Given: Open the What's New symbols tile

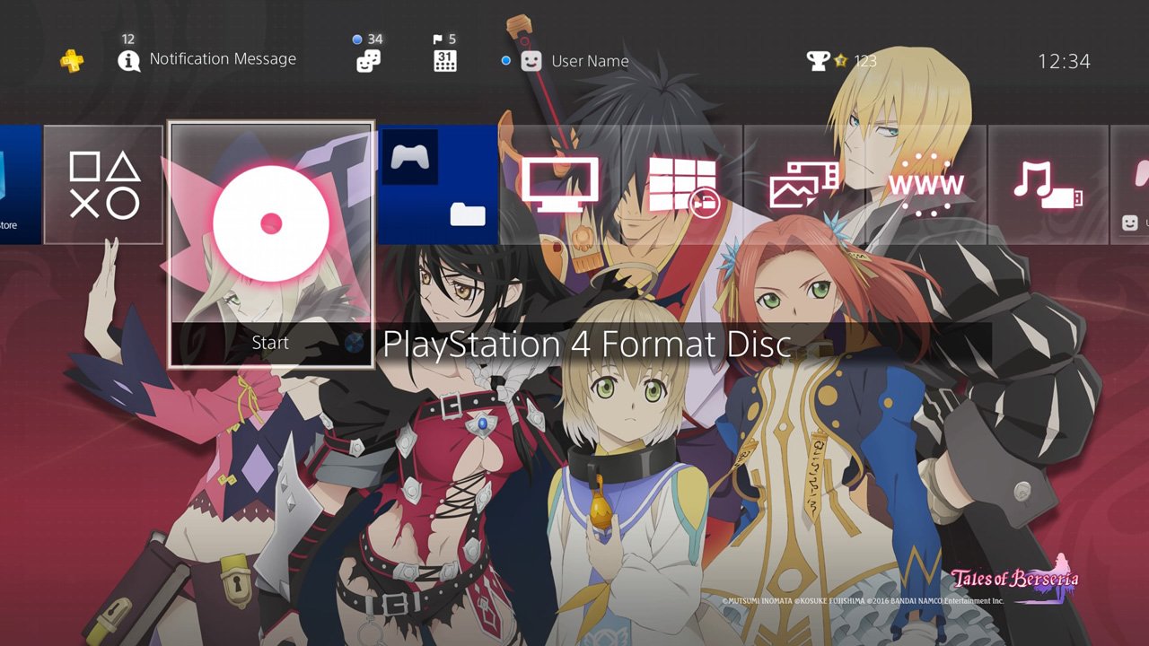Looking at the screenshot, I should click(x=104, y=185).
